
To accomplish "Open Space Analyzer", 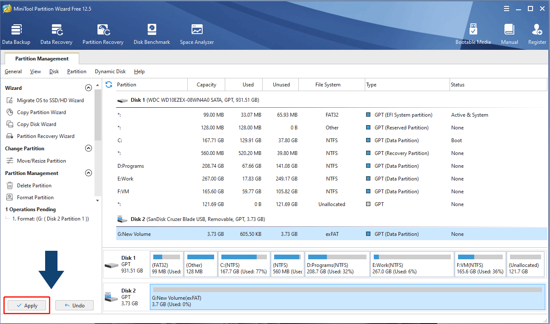I will tap(197, 34).
